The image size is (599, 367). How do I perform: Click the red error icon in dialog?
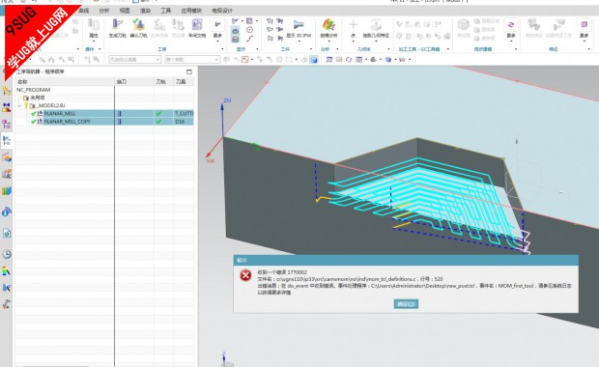point(245,275)
